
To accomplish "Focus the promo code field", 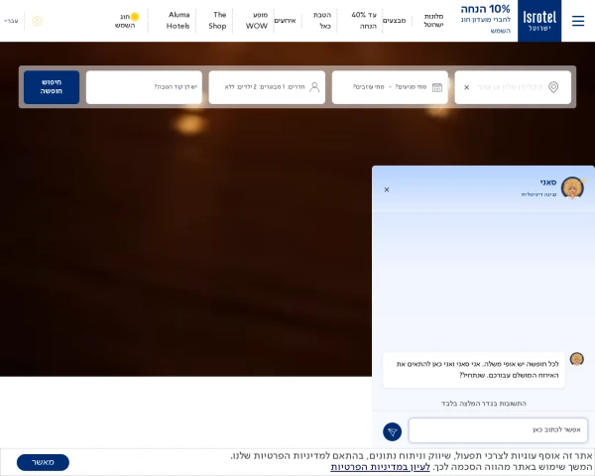I will [144, 87].
